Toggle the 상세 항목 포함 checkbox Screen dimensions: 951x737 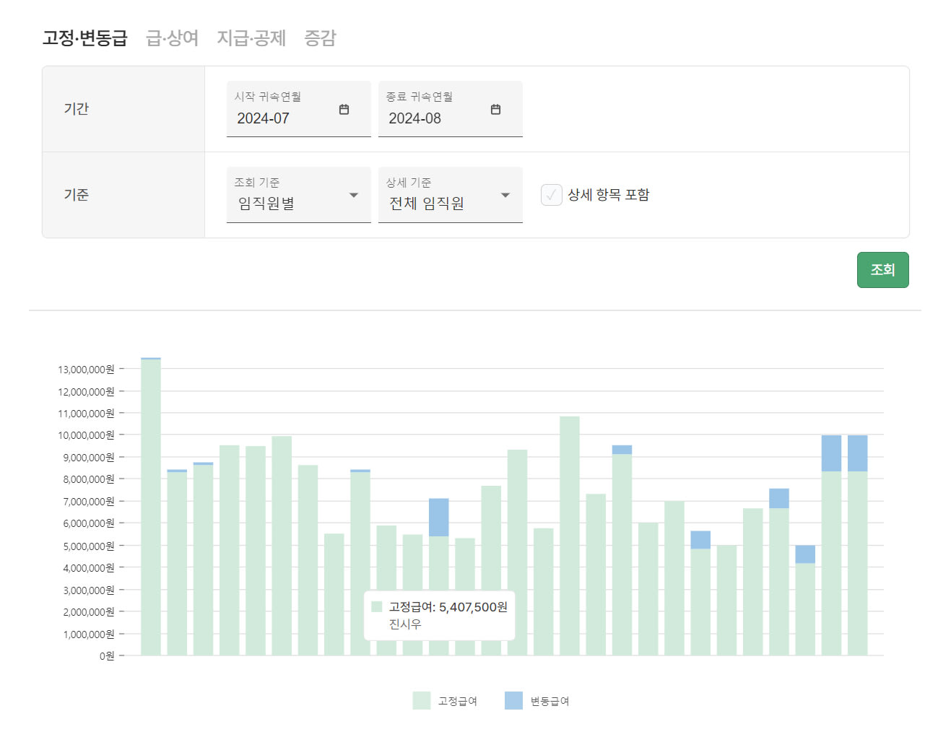552,195
